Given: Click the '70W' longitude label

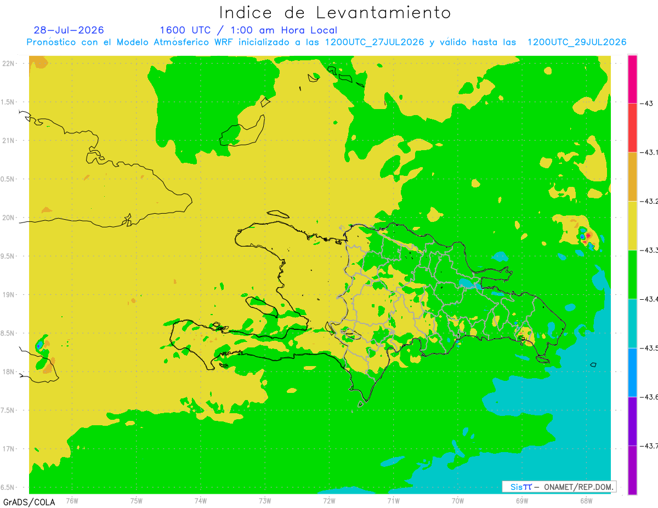Looking at the screenshot, I should (x=458, y=500).
